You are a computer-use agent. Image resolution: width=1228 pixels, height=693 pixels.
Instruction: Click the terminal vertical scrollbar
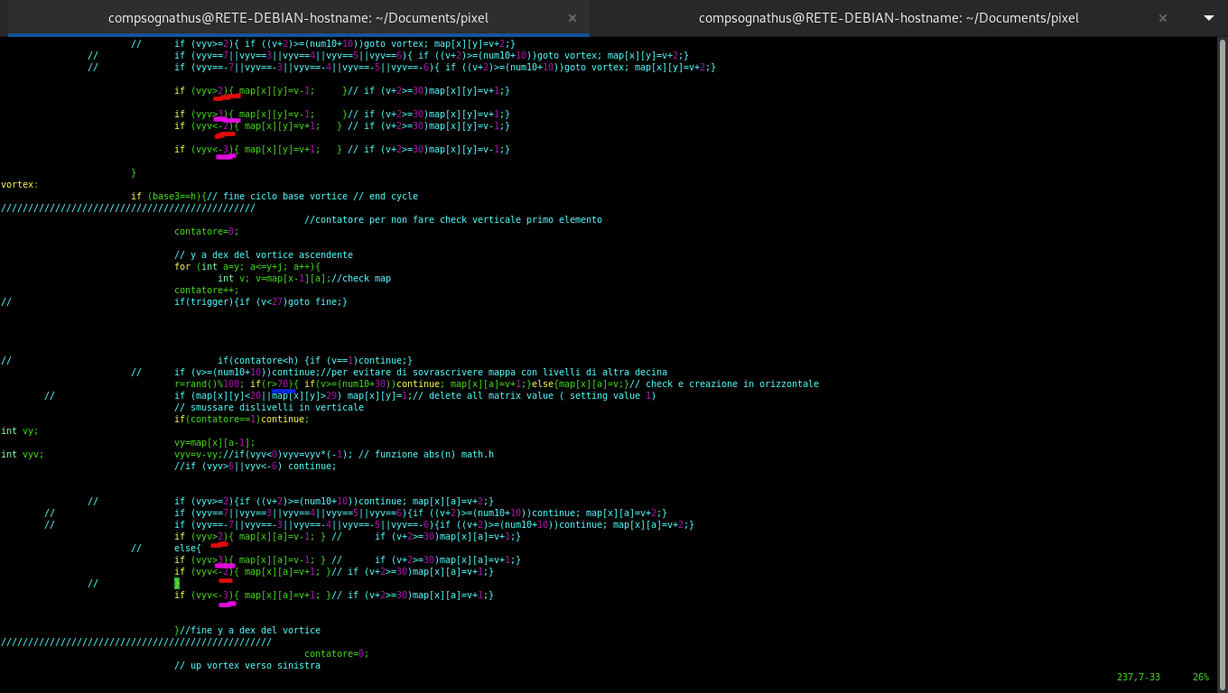tap(1223, 365)
